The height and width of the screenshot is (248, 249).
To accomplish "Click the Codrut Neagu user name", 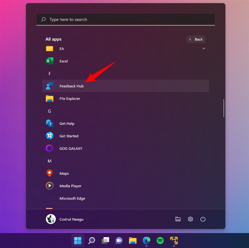I will (71, 220).
